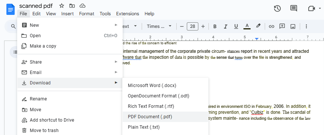The height and width of the screenshot is (135, 324).
Task: Click the Move folder icon in menu
Action: (x=24, y=110)
